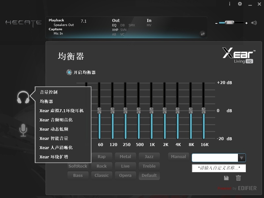Toggle DB indicator in Out panel
The image size is (264, 198).
(x=122, y=25)
